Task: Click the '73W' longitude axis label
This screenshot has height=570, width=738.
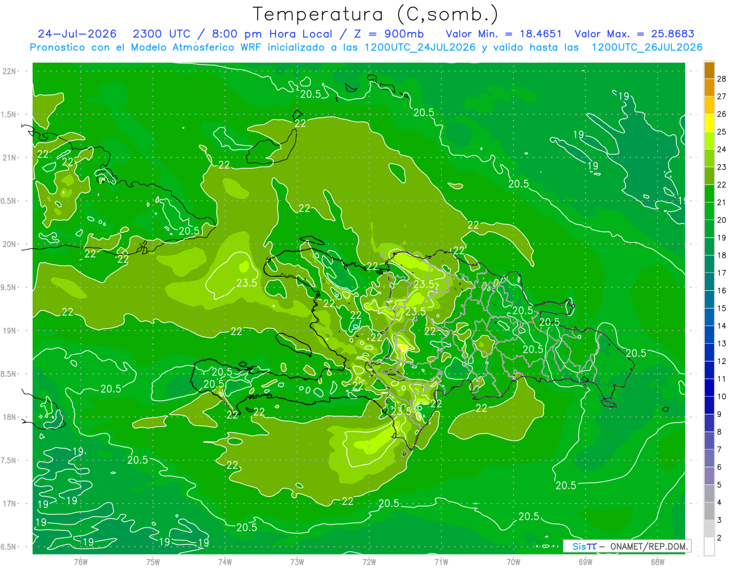Action: click(297, 561)
